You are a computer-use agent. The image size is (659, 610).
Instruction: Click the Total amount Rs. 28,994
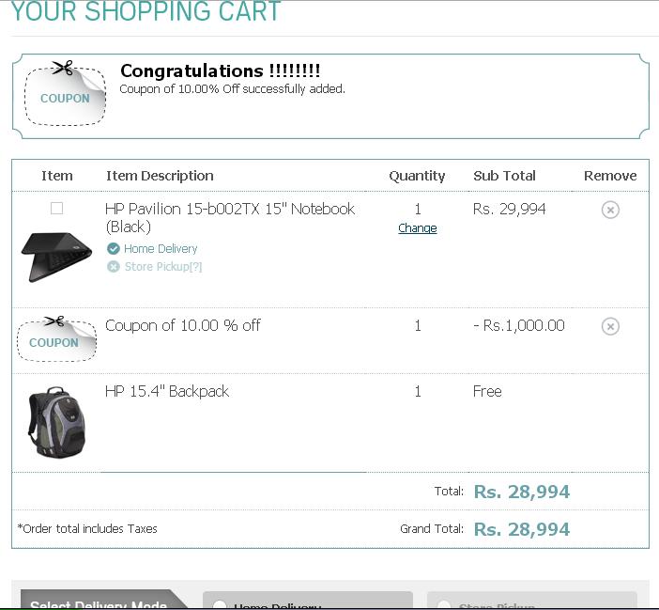(522, 492)
